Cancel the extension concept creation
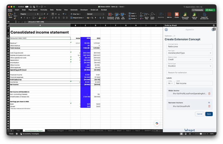Viewport: 223px width, 144px height. (x=199, y=114)
